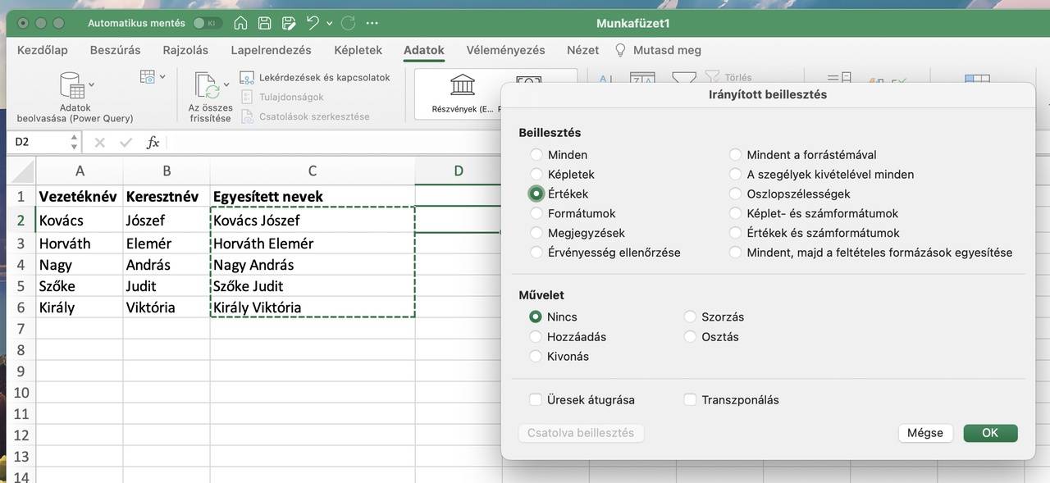Select Érvényesség ellenőrzése radio button
The height and width of the screenshot is (483, 1050).
point(536,253)
